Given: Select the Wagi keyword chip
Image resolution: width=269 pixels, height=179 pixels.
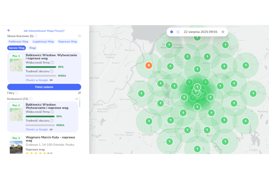Looking at the screenshot, I should (x=32, y=48).
